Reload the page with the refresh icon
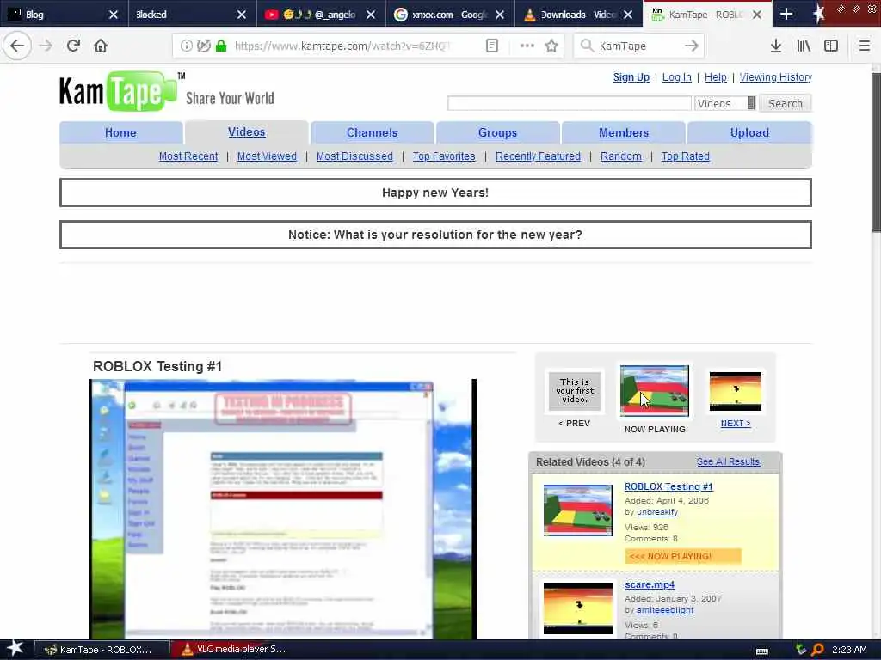This screenshot has height=660, width=881. point(73,46)
